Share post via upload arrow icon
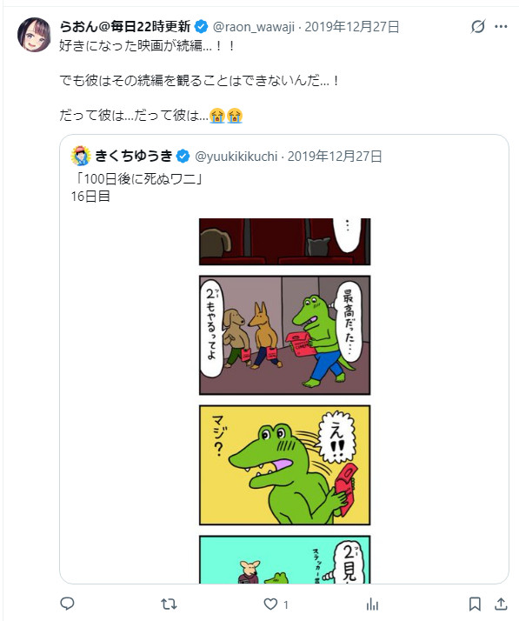This screenshot has width=519, height=621. pyautogui.click(x=501, y=604)
